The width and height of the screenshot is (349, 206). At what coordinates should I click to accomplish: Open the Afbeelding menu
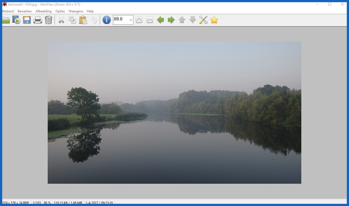pyautogui.click(x=44, y=11)
